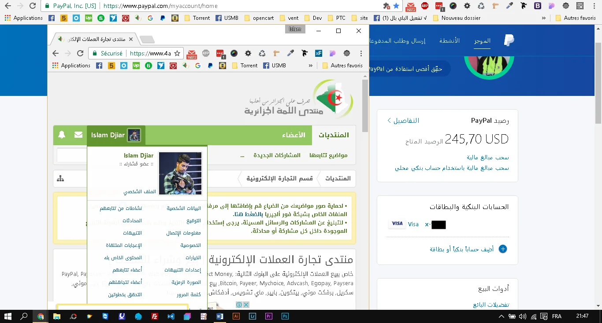Click the xF extension icon in the forum window
The width and height of the screenshot is (602, 323).
click(318, 53)
